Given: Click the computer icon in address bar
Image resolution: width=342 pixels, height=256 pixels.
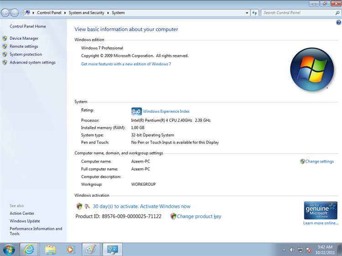Looking at the screenshot, I should (28, 13).
